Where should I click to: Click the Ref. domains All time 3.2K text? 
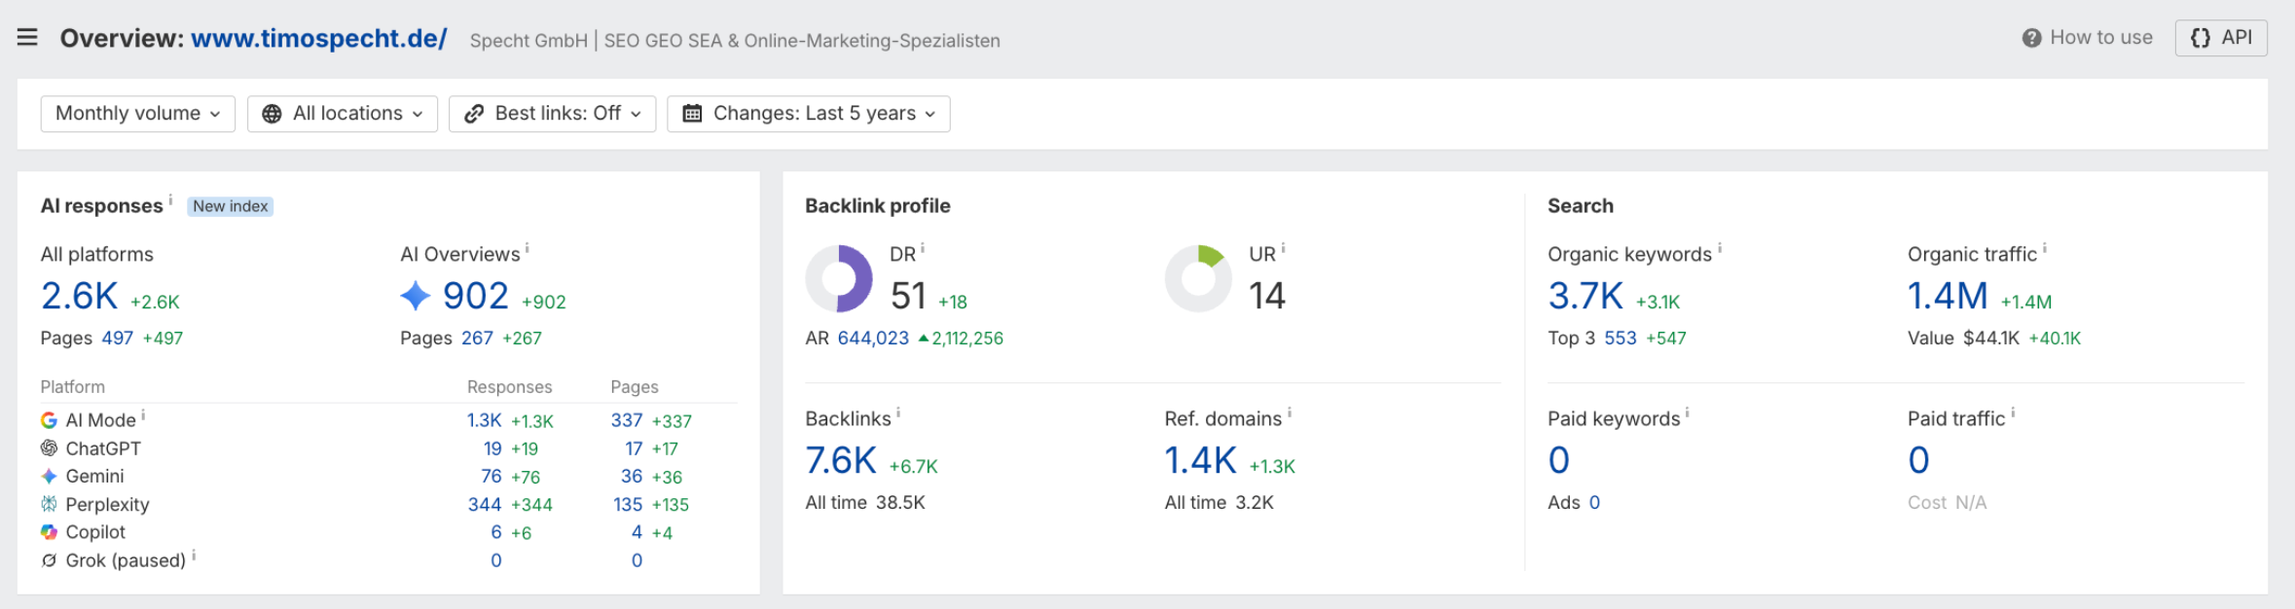(x=1220, y=503)
